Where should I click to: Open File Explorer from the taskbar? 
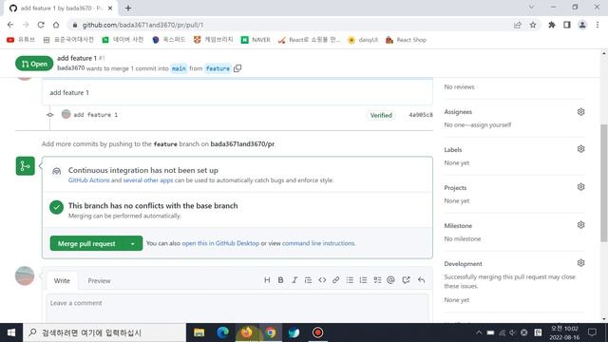pos(199,332)
